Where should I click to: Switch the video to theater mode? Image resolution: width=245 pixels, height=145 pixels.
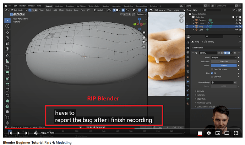(227, 133)
